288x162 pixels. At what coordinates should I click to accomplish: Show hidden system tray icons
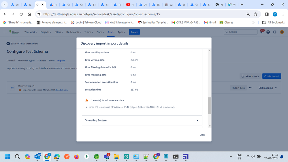[231, 157]
